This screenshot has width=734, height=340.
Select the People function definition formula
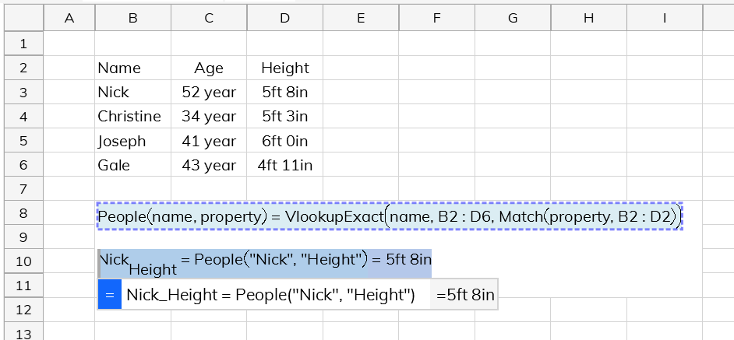390,216
